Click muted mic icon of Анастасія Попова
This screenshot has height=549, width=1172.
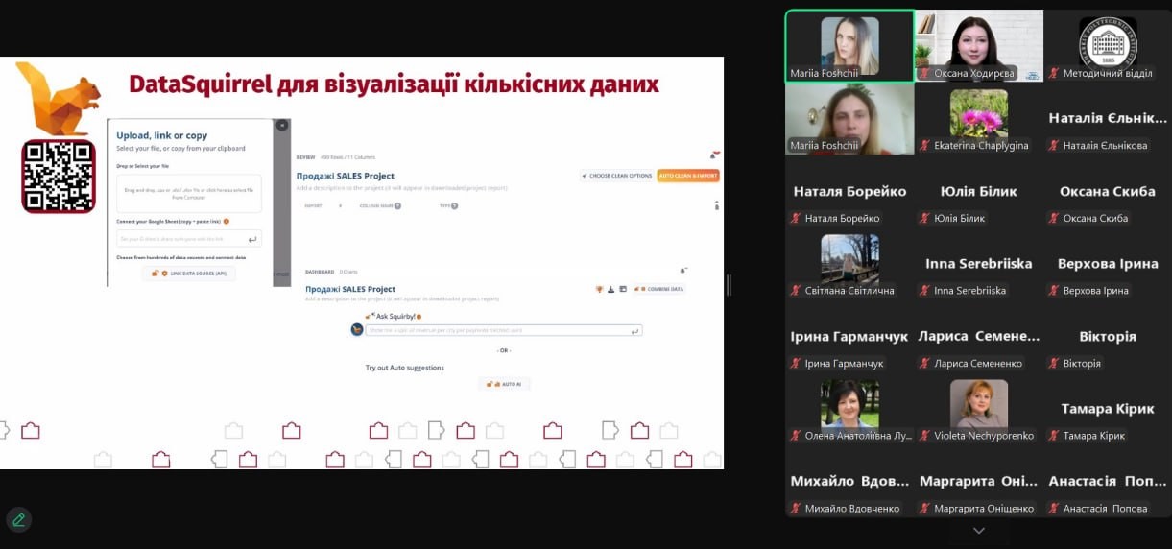coord(1054,509)
